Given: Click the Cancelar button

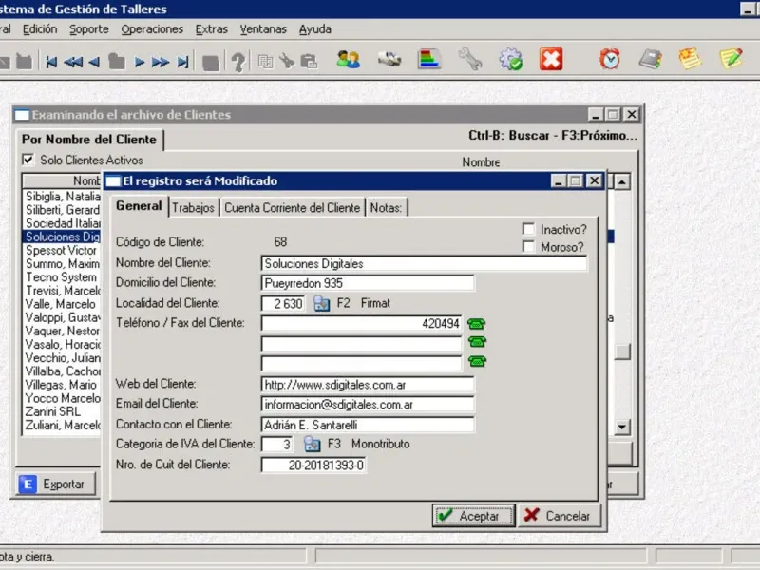Looking at the screenshot, I should pos(560,516).
